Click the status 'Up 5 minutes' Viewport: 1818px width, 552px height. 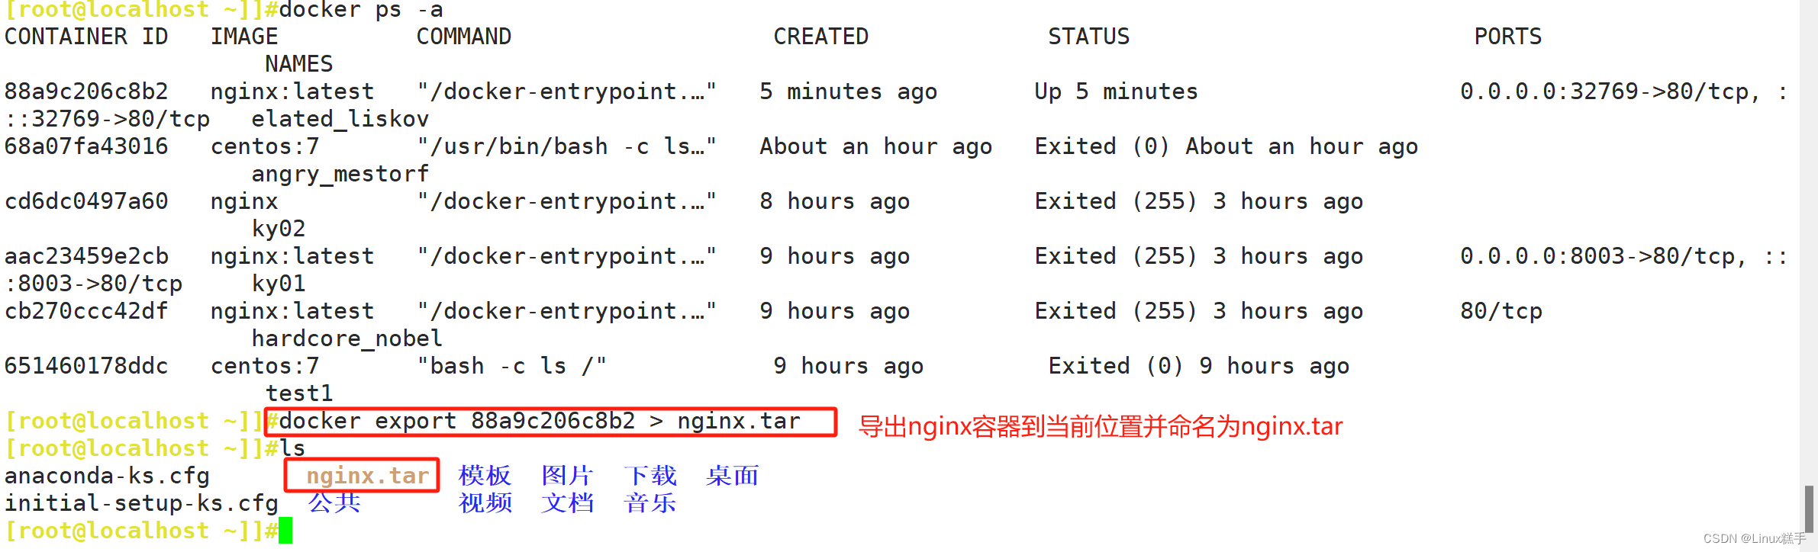pos(1117,91)
